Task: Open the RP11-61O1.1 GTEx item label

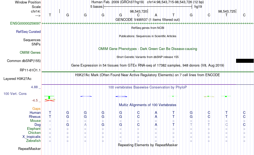Action: (30, 70)
